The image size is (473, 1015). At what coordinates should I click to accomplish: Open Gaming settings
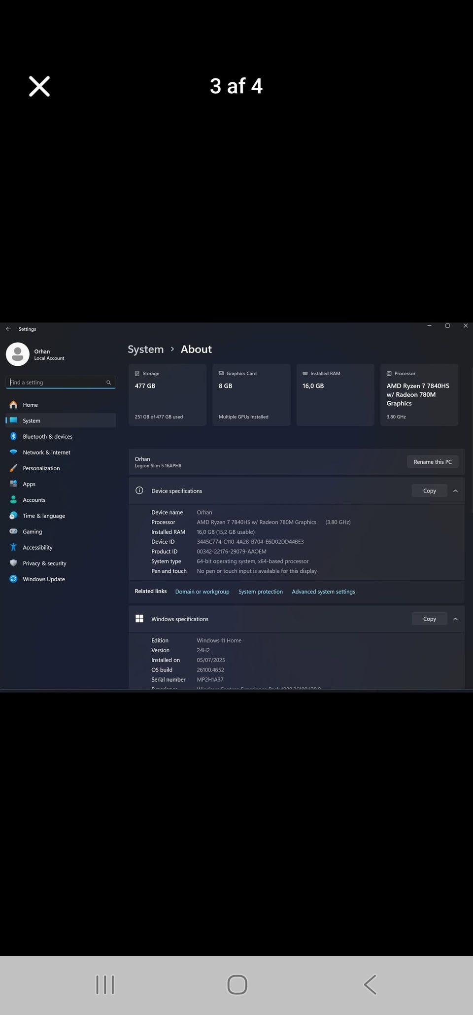tap(32, 531)
